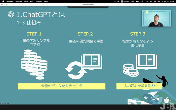Image resolution: width=176 pixels, height=110 pixels.
Task: Click the previous slide arrow in slideshow toolbar
Action: click(1, 104)
